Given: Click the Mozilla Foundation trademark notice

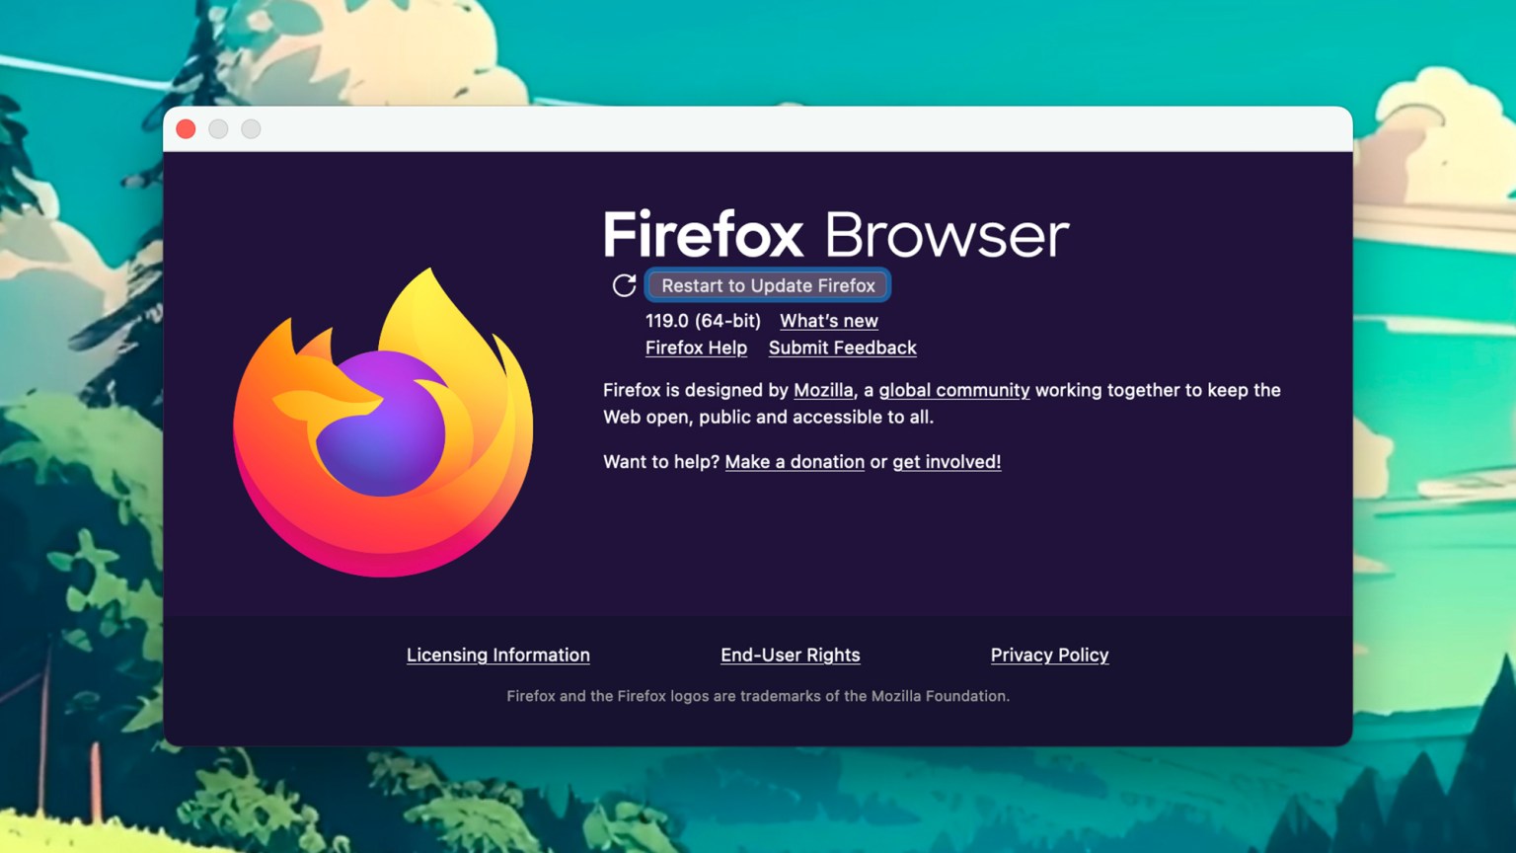Looking at the screenshot, I should [x=758, y=696].
